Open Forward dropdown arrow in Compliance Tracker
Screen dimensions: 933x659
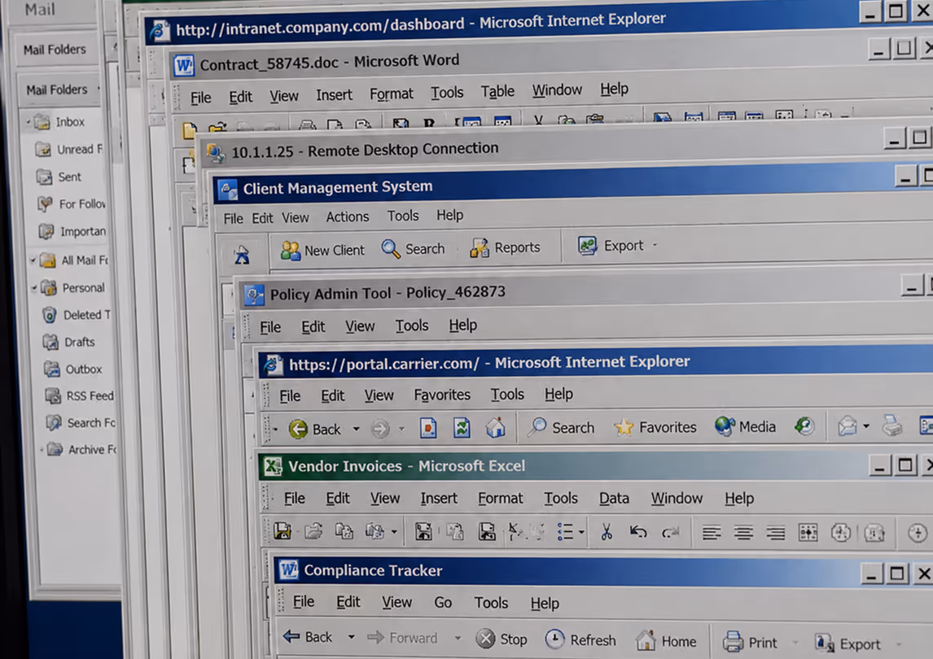pos(458,638)
